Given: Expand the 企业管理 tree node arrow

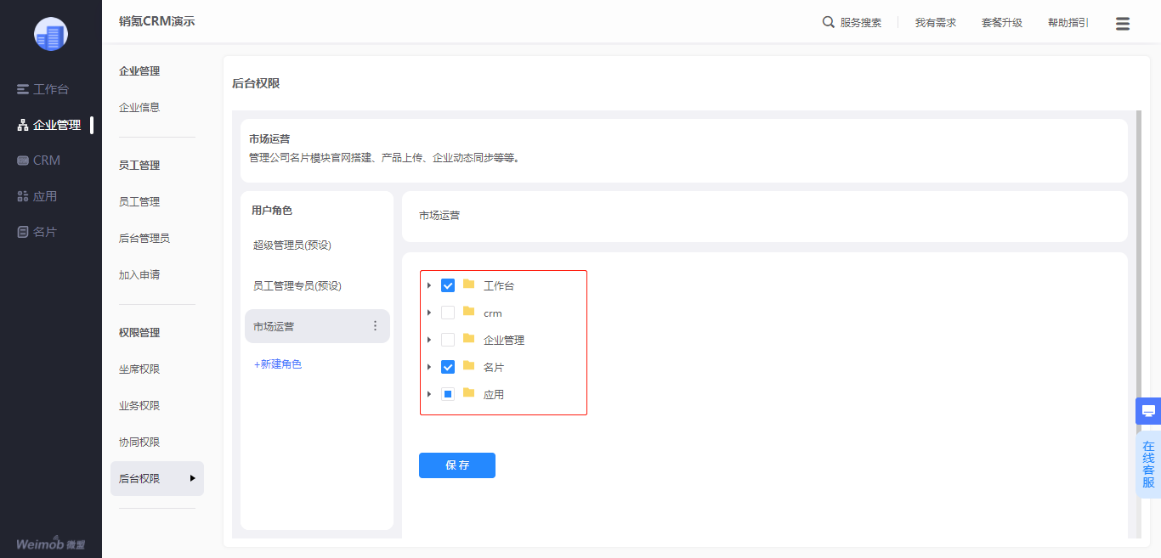Looking at the screenshot, I should point(429,340).
